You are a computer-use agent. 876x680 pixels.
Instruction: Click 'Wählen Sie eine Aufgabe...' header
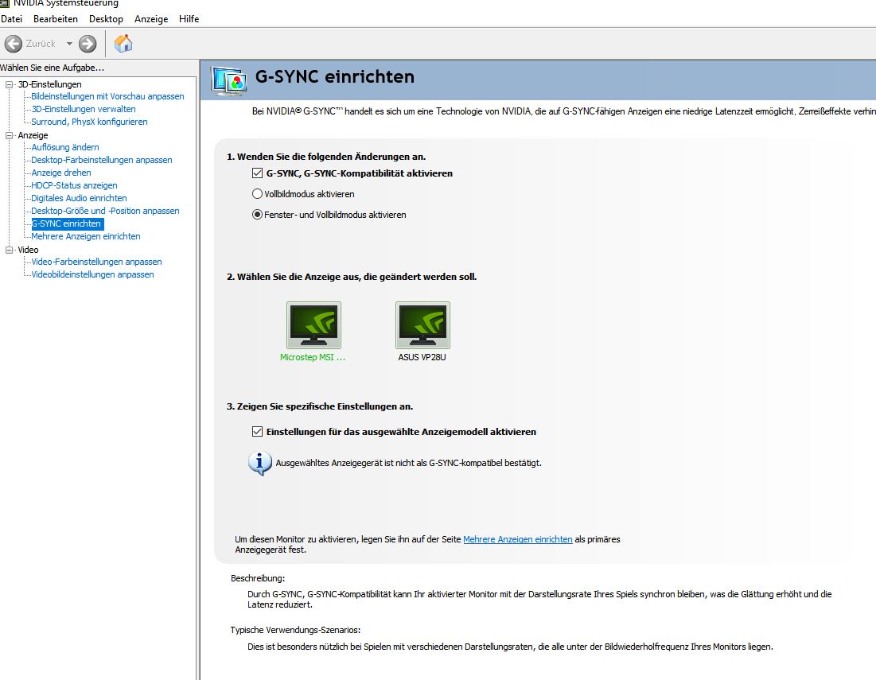point(52,68)
